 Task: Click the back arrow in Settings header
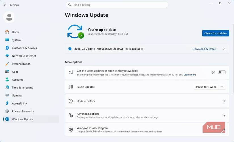5,5
